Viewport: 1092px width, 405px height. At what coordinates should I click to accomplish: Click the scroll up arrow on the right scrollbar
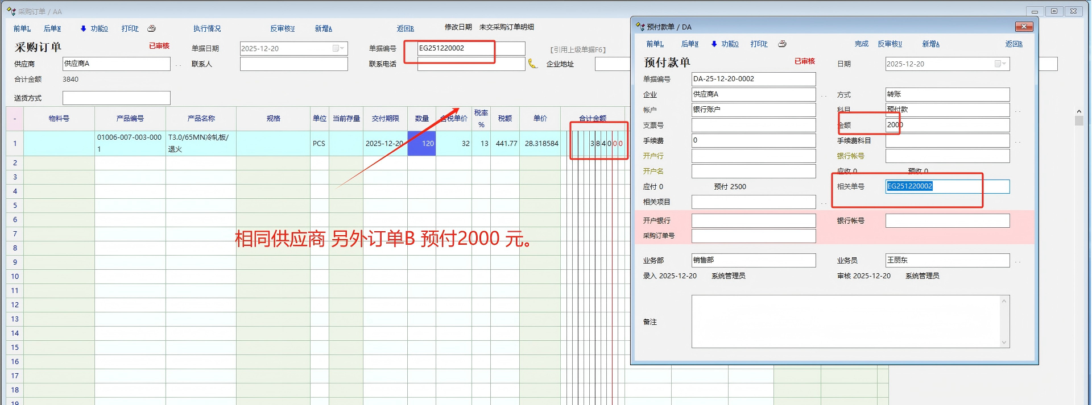1079,111
